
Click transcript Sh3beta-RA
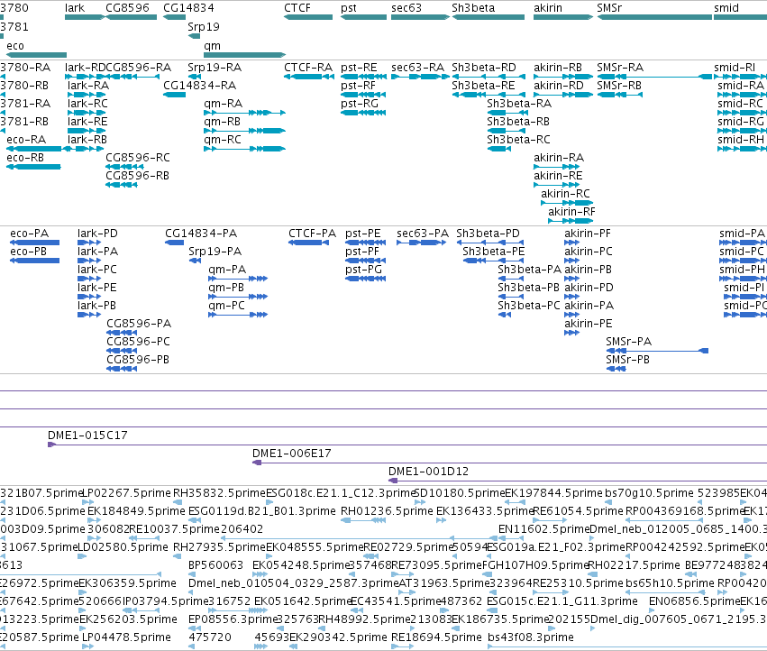[507, 113]
